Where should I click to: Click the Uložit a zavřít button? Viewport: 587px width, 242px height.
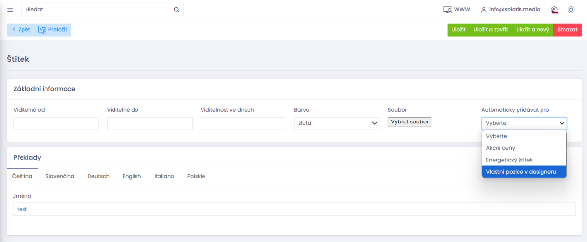coord(491,30)
